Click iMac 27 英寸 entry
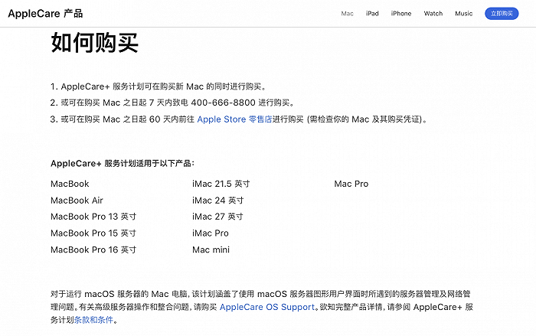Screen dimensions: 536x336 coord(217,217)
